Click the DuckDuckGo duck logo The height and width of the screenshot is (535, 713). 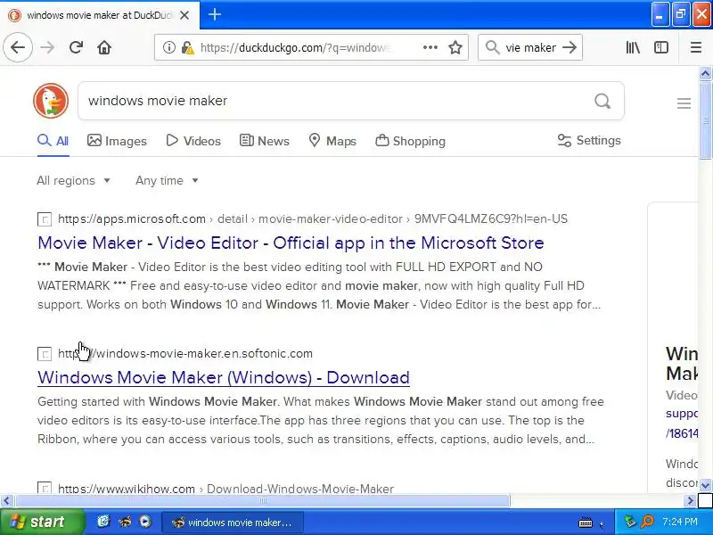click(51, 101)
